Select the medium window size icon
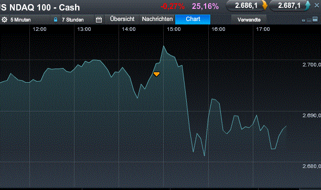This screenshot has height=190, width=321. pos(309,20)
